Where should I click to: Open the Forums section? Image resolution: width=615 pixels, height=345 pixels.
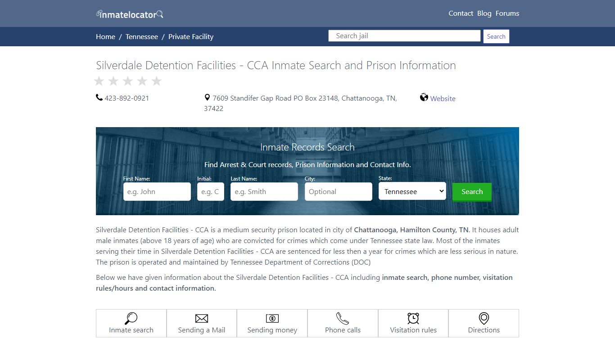coord(507,13)
